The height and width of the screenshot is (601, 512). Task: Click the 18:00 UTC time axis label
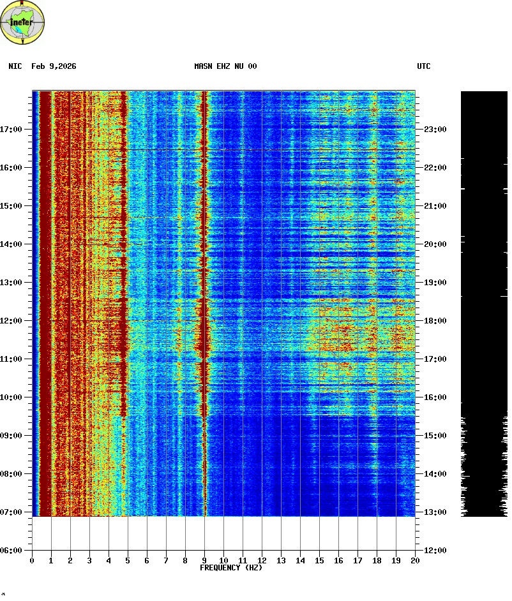pyautogui.click(x=435, y=321)
